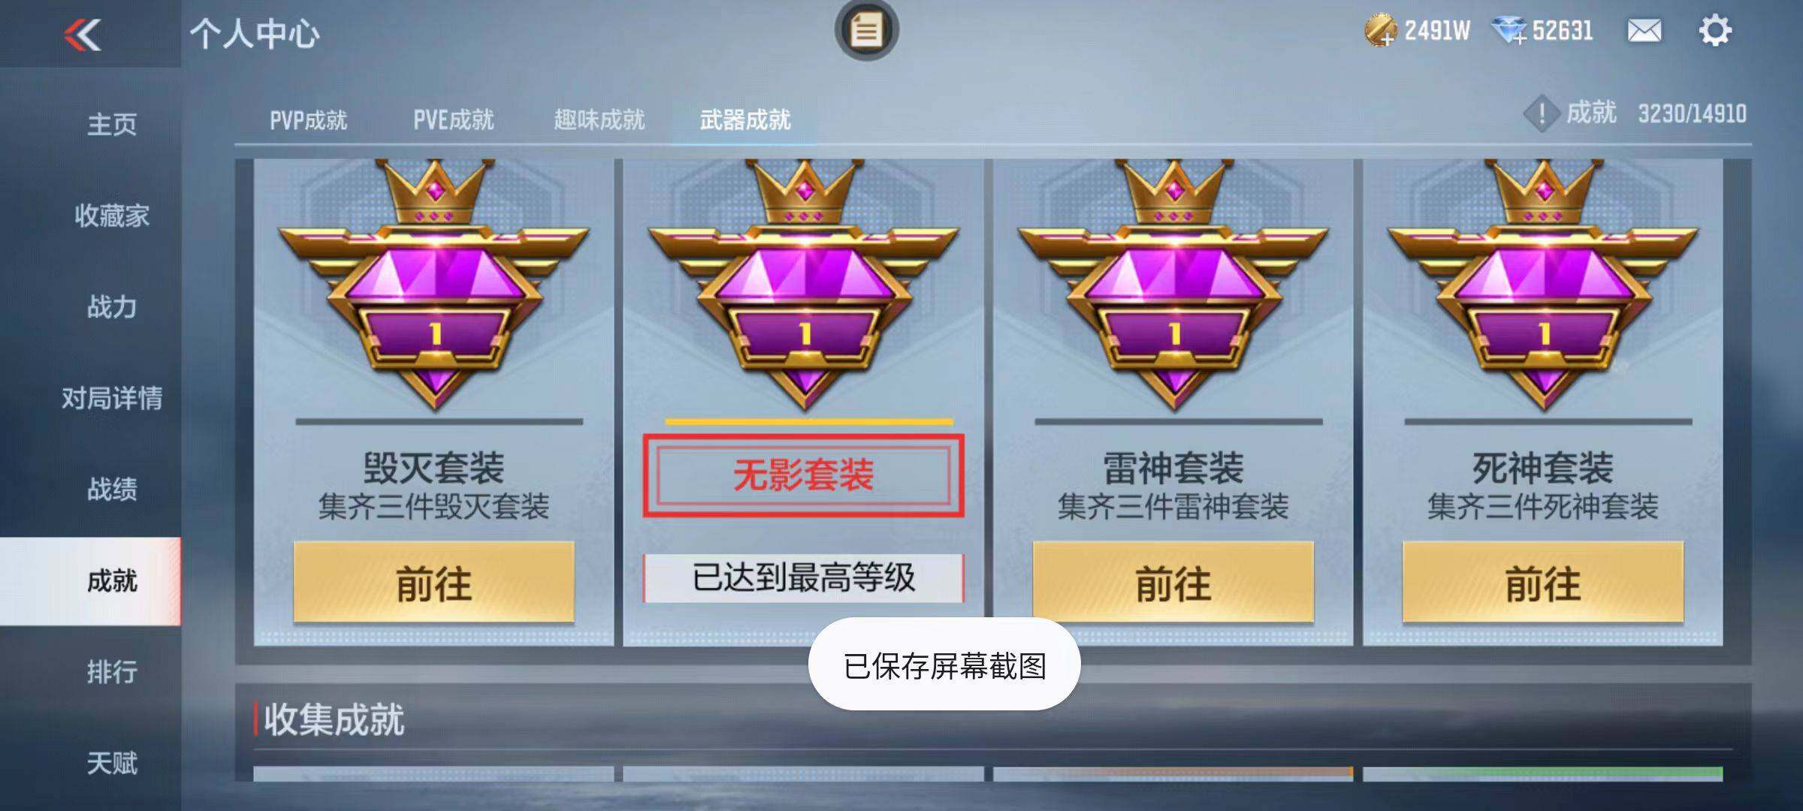This screenshot has width=1803, height=811.
Task: Open 收藏家 in the sidebar
Action: [111, 216]
